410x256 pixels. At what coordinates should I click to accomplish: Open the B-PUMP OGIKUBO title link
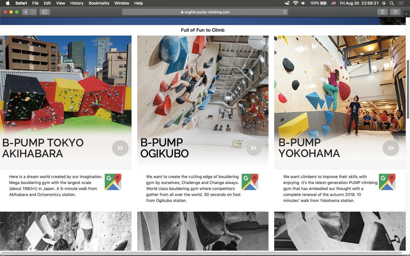165,148
